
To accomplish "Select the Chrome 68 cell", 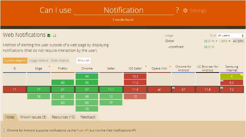I will (87, 96).
